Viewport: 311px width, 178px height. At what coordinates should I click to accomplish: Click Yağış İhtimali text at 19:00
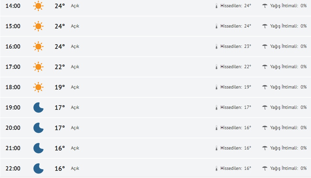(x=284, y=108)
